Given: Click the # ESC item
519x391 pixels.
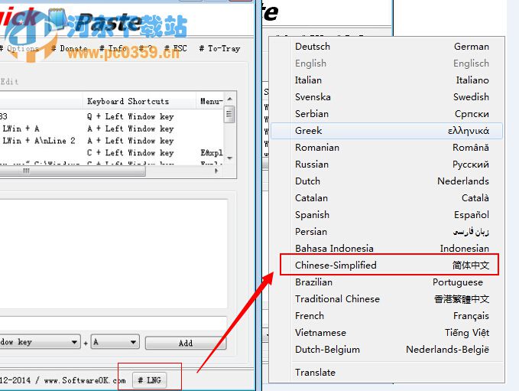Looking at the screenshot, I should pos(176,48).
